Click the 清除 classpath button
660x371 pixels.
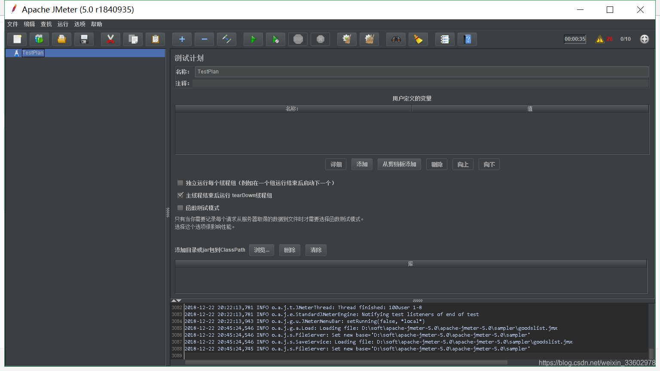[316, 250]
